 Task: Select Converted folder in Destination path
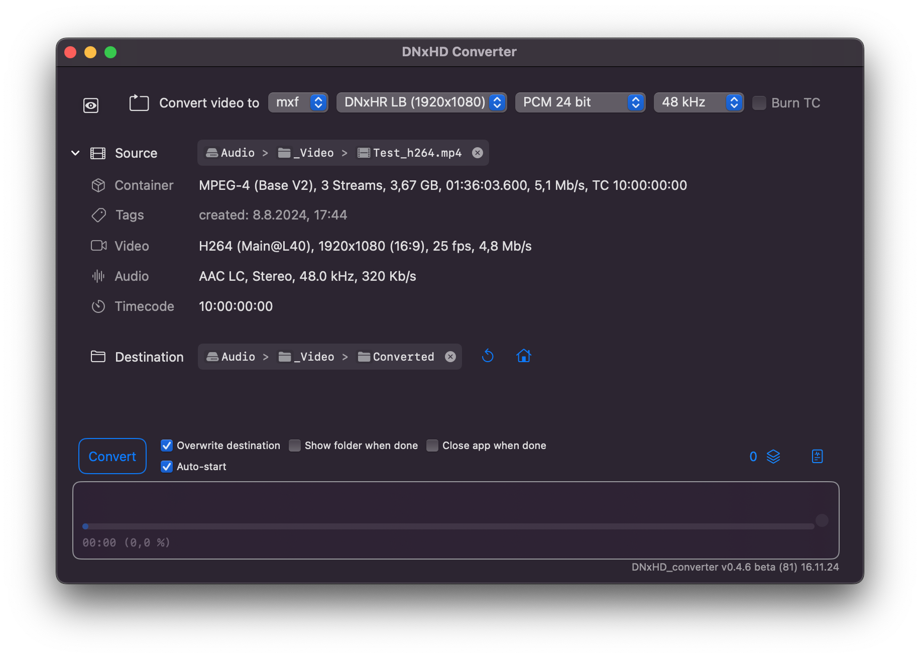396,357
